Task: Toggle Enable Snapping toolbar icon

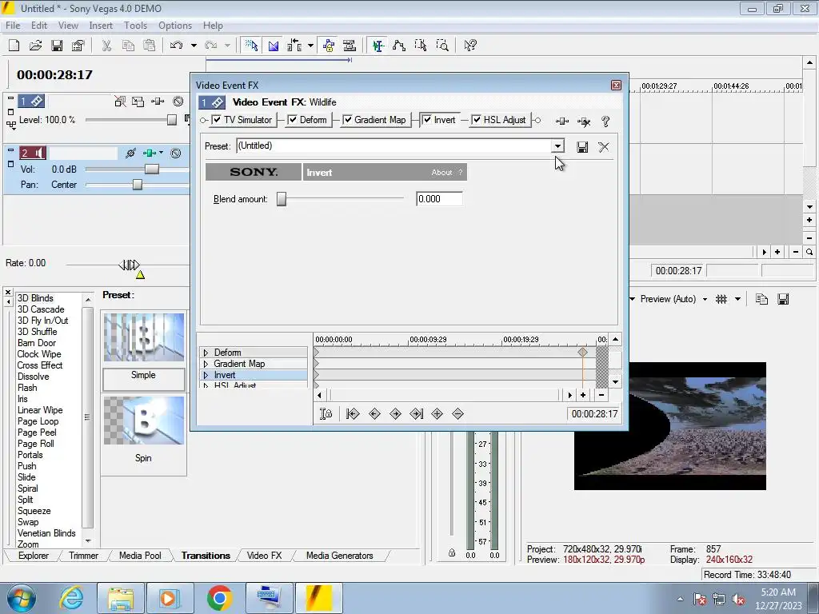Action: 251,46
